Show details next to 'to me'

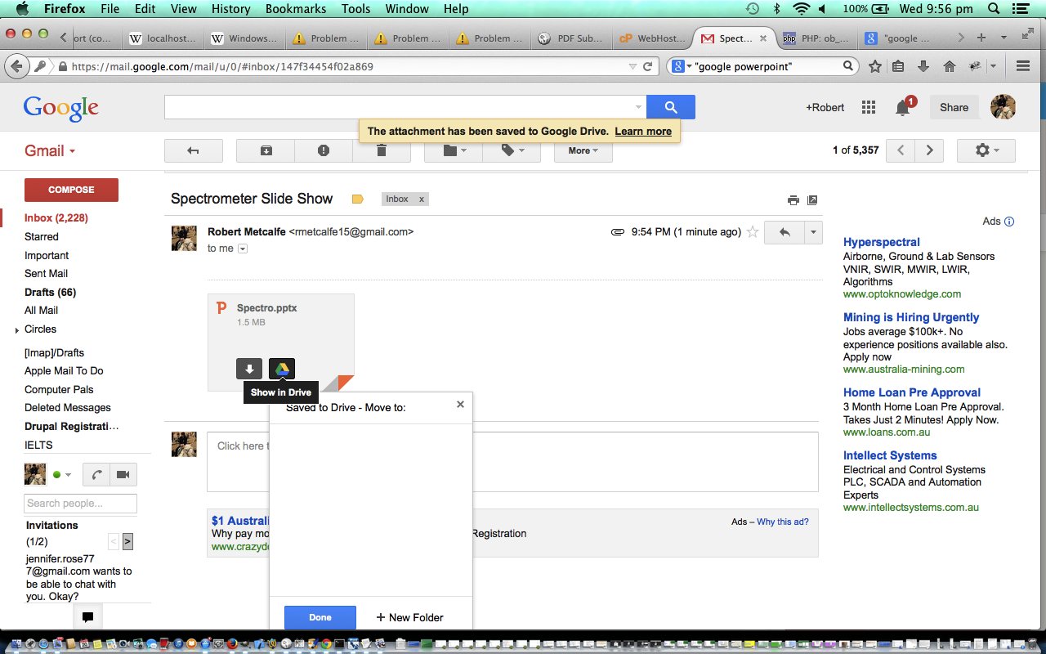242,249
